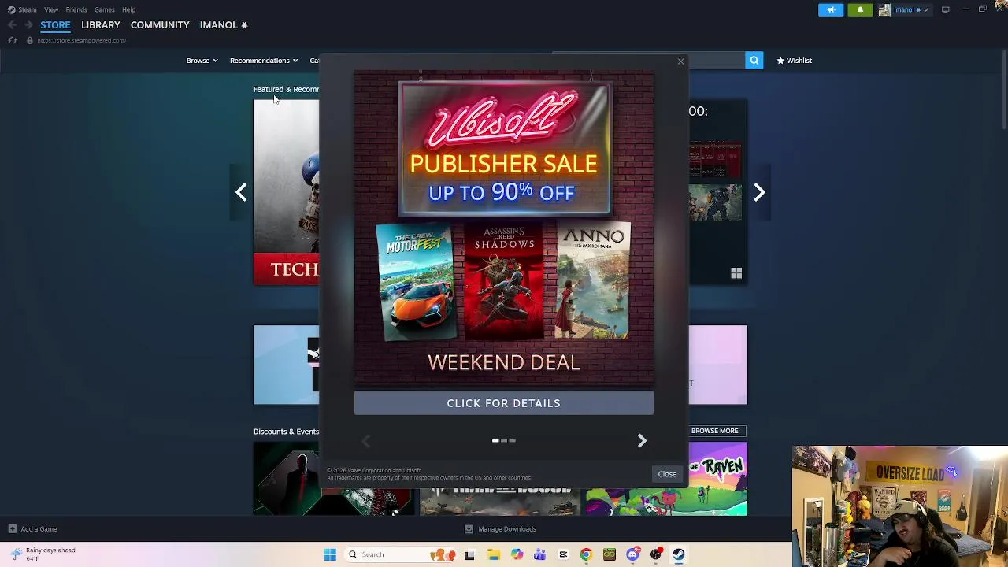This screenshot has height=567, width=1008.
Task: Open OBS Studio from taskbar
Action: 655,554
